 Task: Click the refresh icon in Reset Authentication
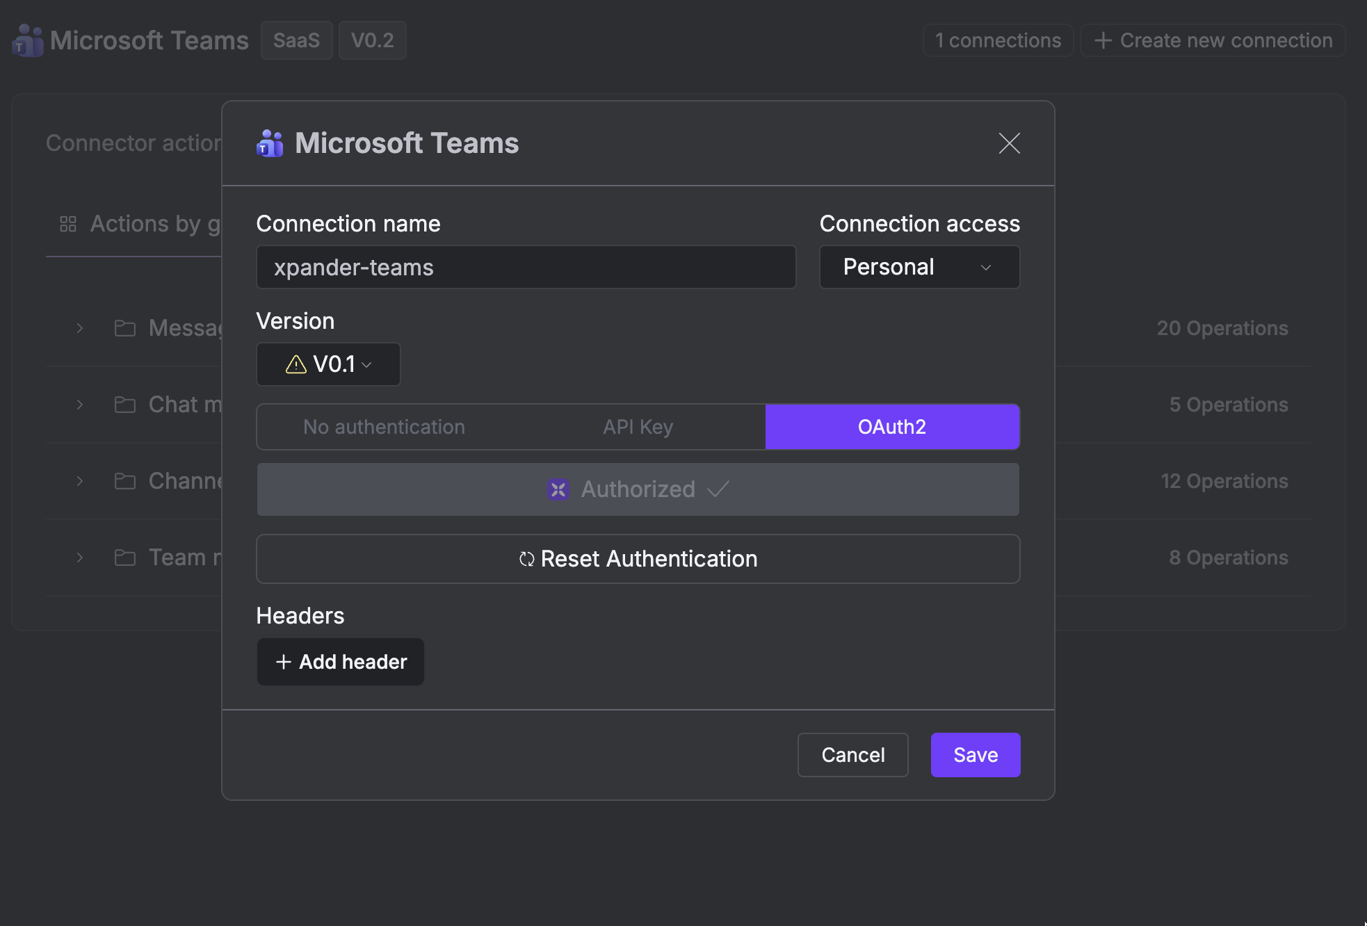pos(526,559)
